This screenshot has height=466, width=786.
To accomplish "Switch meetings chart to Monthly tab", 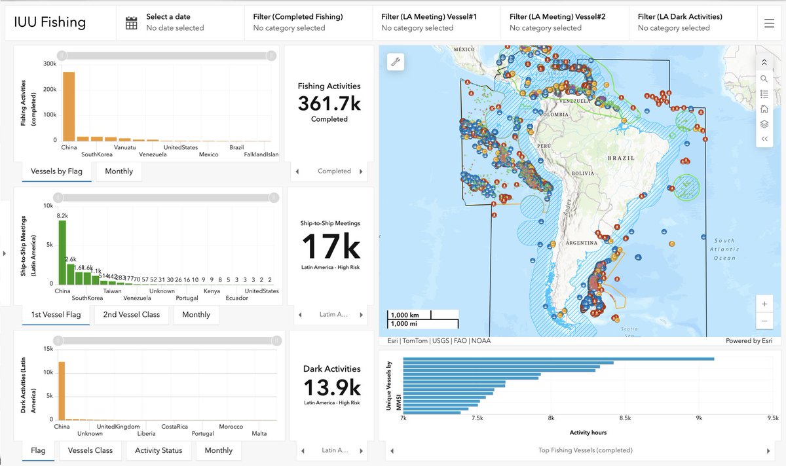I will (196, 315).
